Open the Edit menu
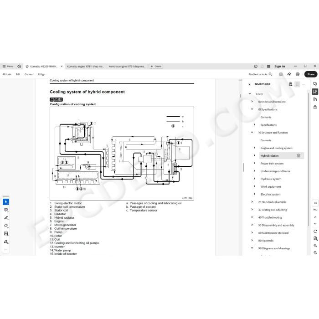 (18, 74)
